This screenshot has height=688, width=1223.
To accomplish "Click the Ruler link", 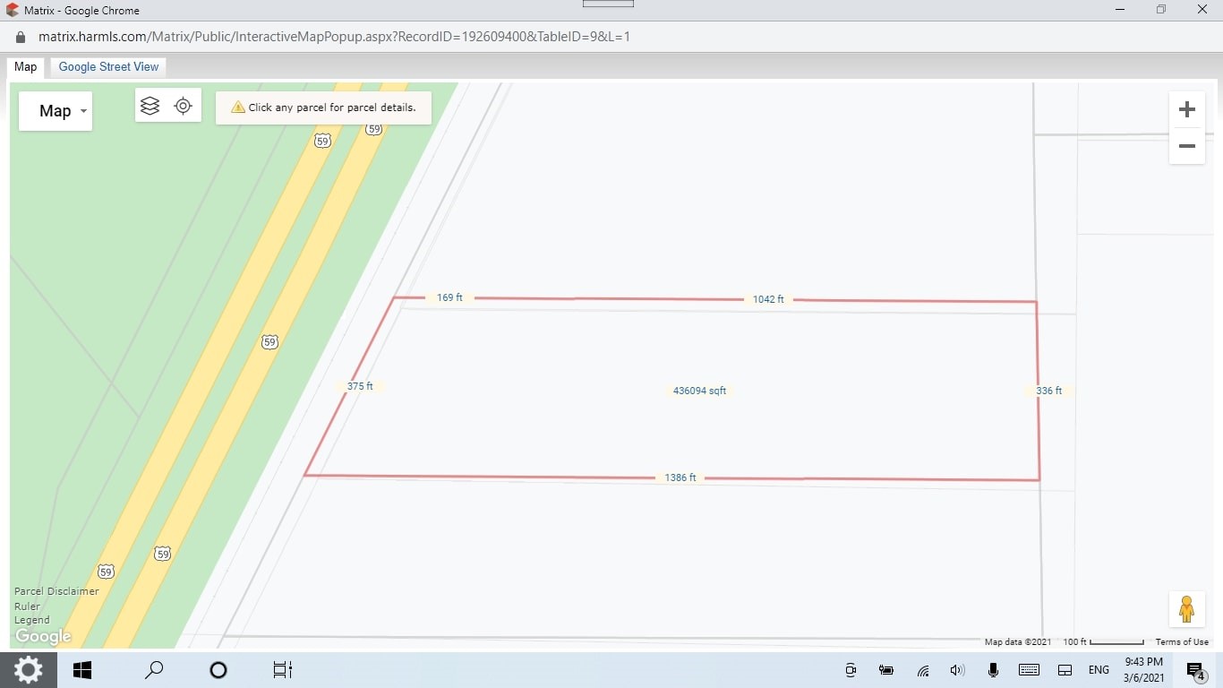I will click(x=27, y=606).
